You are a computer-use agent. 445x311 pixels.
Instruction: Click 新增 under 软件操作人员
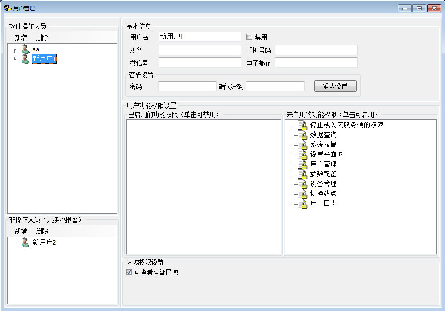[21, 37]
